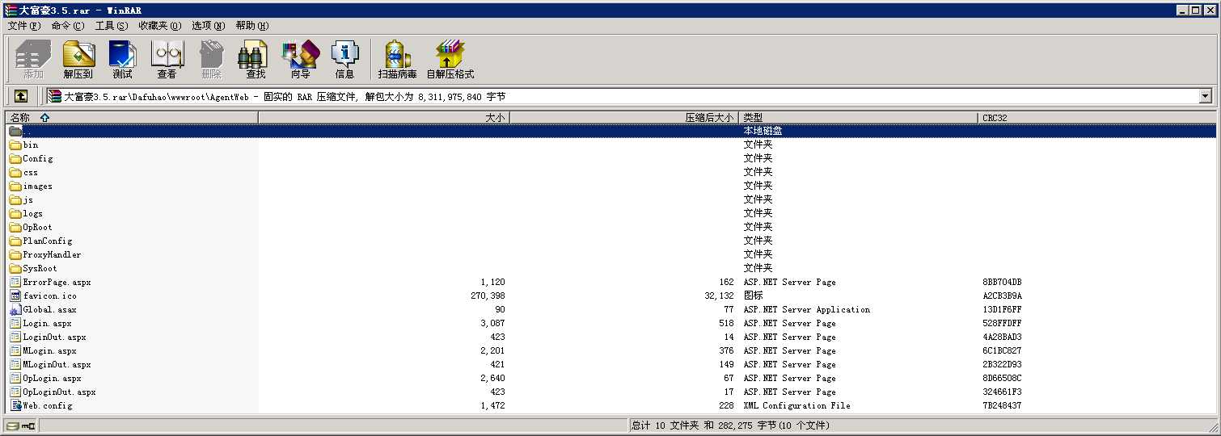Screen dimensions: 1221x436
Task: Select the bin folder icon
Action: (x=15, y=145)
